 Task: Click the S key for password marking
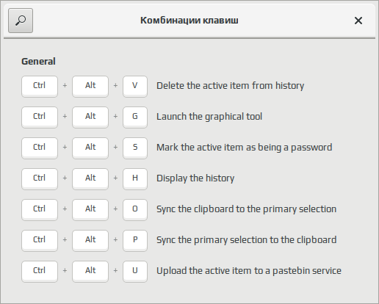[x=135, y=148]
